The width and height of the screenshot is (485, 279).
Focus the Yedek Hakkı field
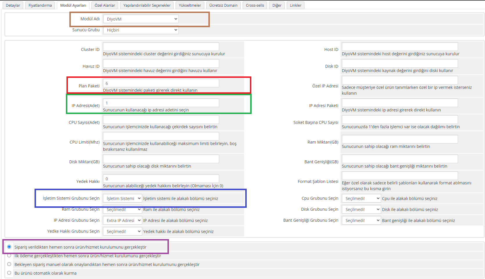[x=161, y=179]
